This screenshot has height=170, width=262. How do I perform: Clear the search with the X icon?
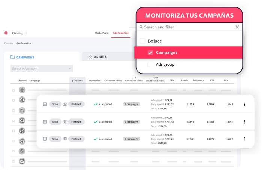(237, 27)
